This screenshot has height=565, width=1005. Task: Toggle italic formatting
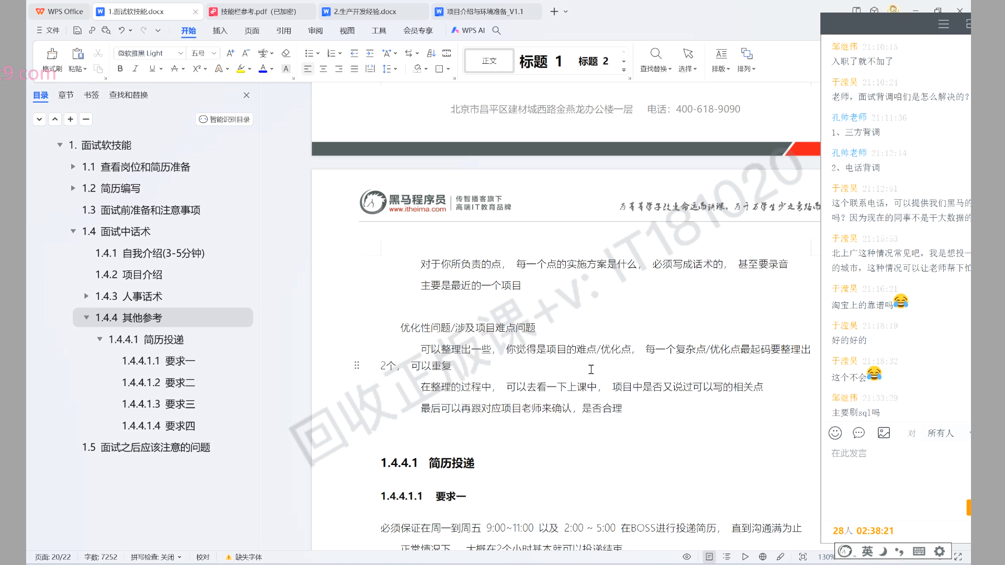tap(135, 69)
